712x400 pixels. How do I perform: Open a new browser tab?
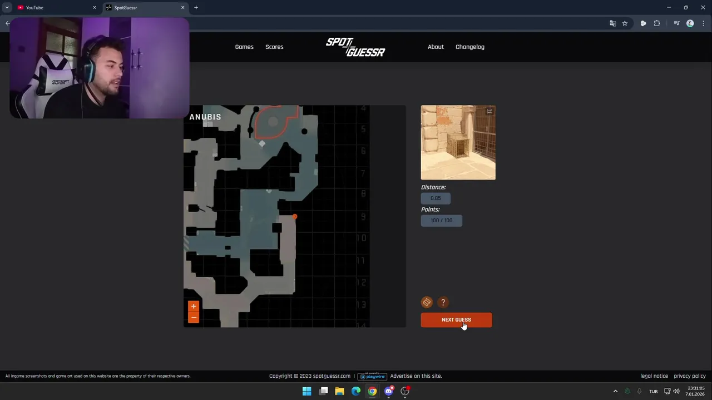(196, 8)
